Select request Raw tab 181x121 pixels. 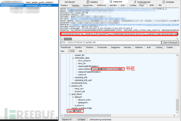click(142, 5)
